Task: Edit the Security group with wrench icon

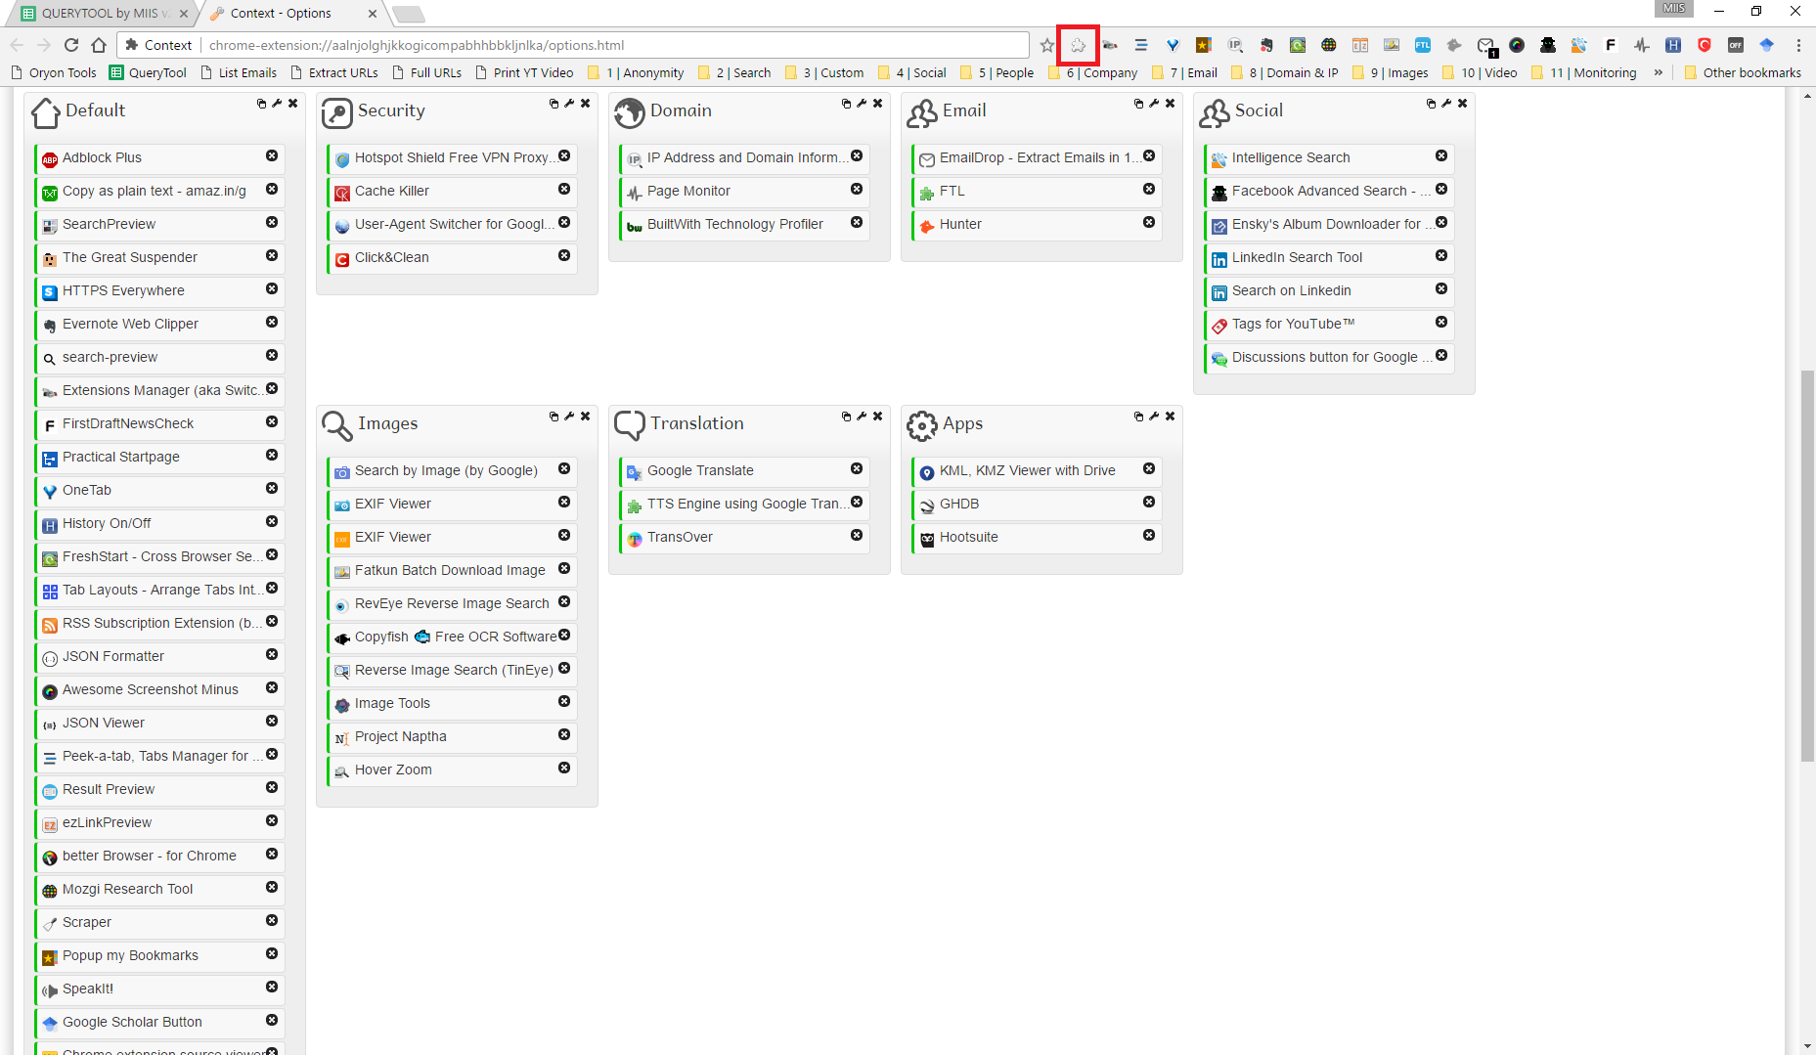Action: pos(569,103)
